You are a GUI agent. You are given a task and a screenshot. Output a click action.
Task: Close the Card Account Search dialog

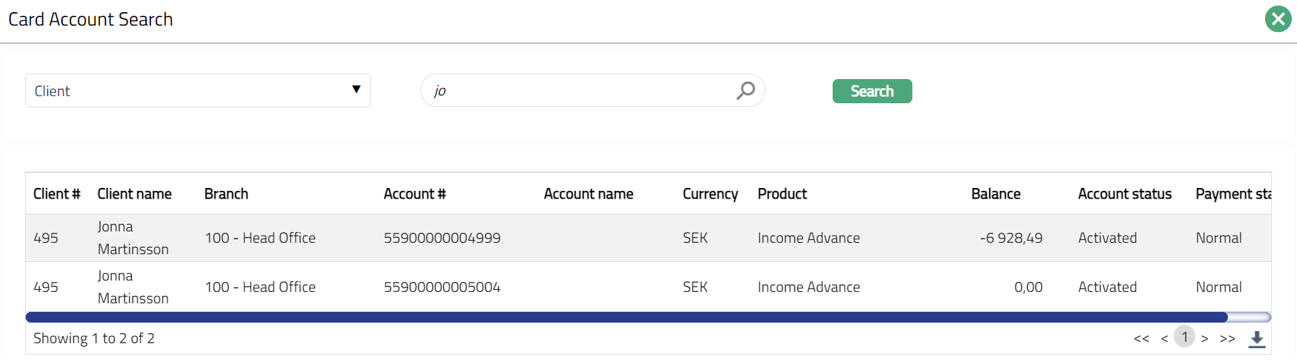(x=1278, y=19)
